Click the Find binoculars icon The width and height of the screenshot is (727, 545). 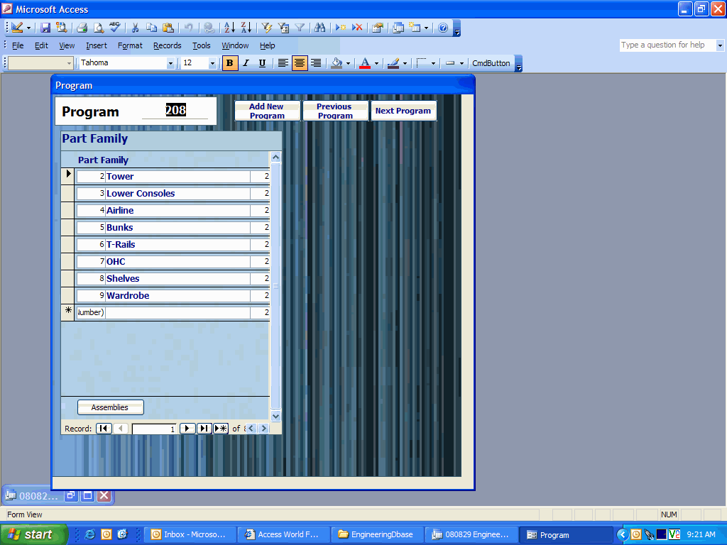pyautogui.click(x=320, y=28)
